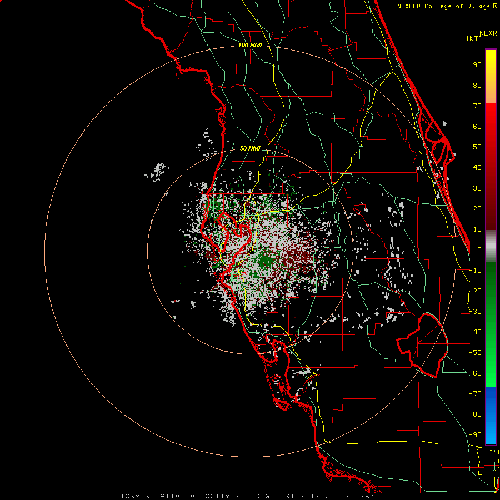The width and height of the screenshot is (500, 500).
Task: Click the 50 NMI range ring label
Action: coord(250,148)
